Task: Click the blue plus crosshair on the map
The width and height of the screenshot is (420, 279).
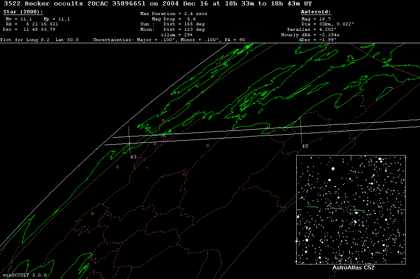Action: pos(147,168)
